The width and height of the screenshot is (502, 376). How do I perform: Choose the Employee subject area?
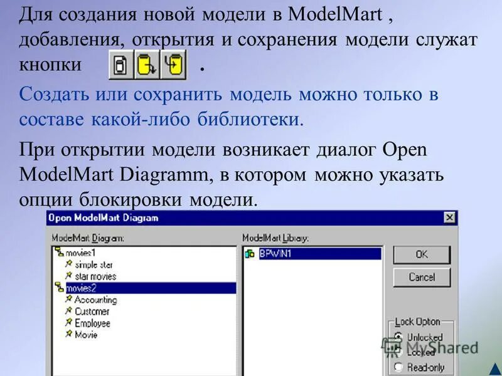(92, 323)
